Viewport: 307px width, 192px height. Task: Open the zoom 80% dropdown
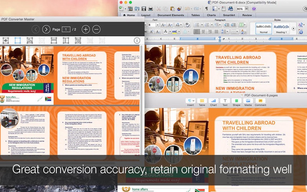(246, 9)
